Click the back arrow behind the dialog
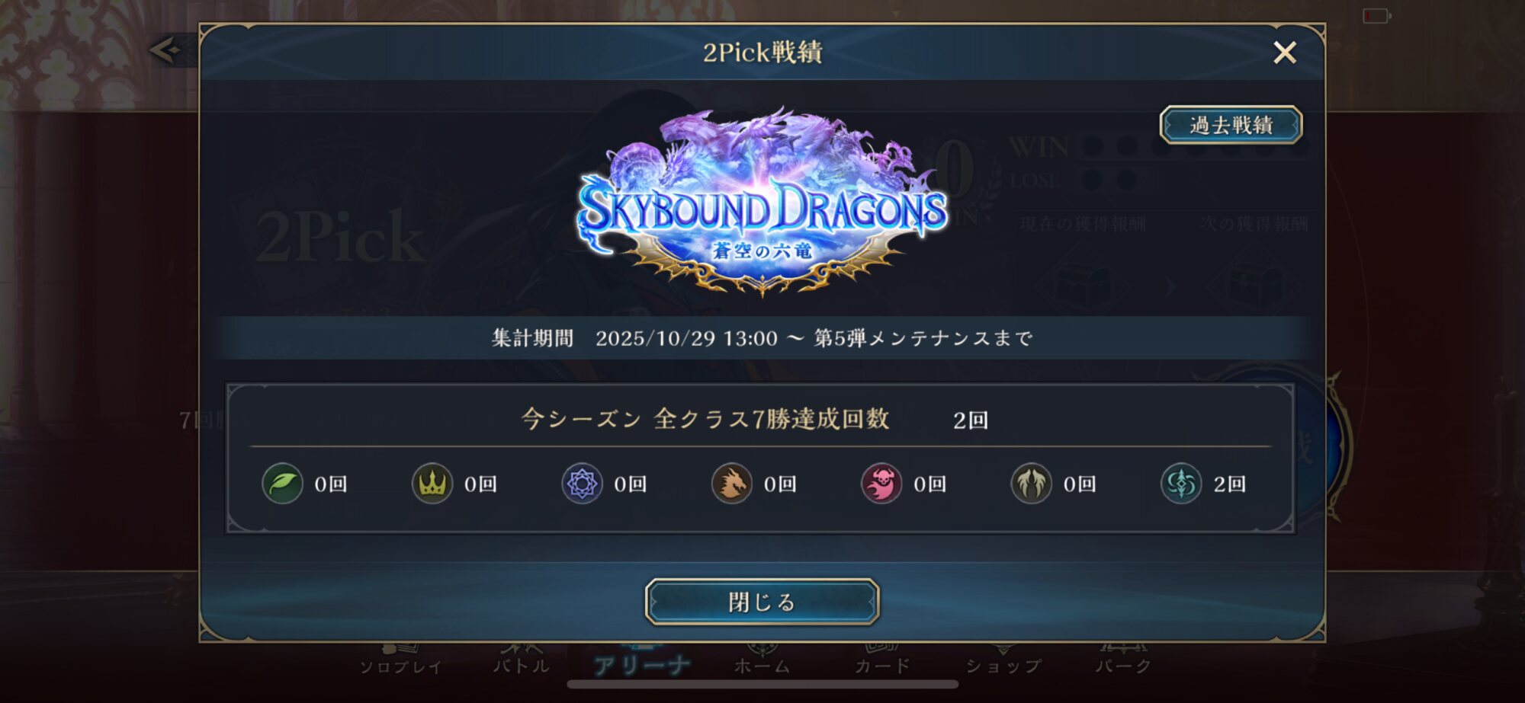 pos(166,50)
